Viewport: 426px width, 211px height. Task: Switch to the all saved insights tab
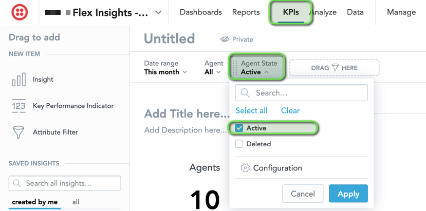(x=76, y=202)
